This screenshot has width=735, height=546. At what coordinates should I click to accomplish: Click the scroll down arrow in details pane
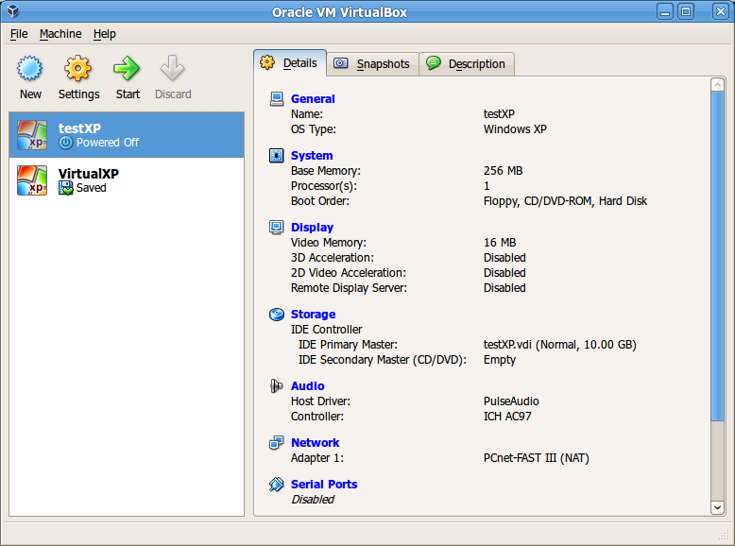click(717, 507)
